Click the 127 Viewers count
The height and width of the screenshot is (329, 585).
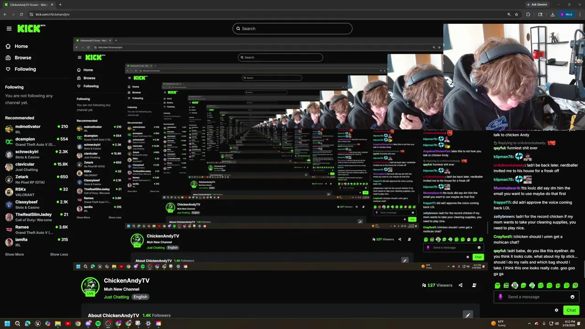coord(437,285)
